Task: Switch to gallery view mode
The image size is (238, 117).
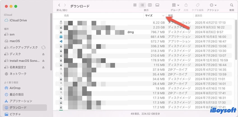Action: [157, 5]
